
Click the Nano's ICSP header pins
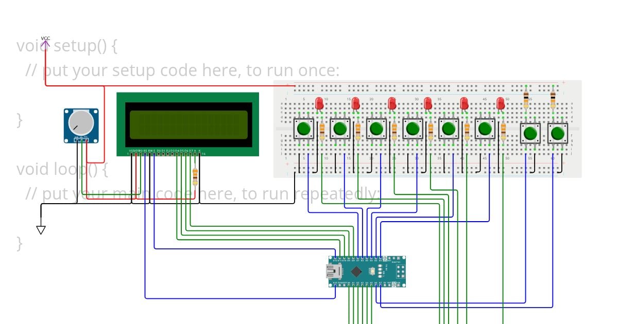tap(400, 271)
